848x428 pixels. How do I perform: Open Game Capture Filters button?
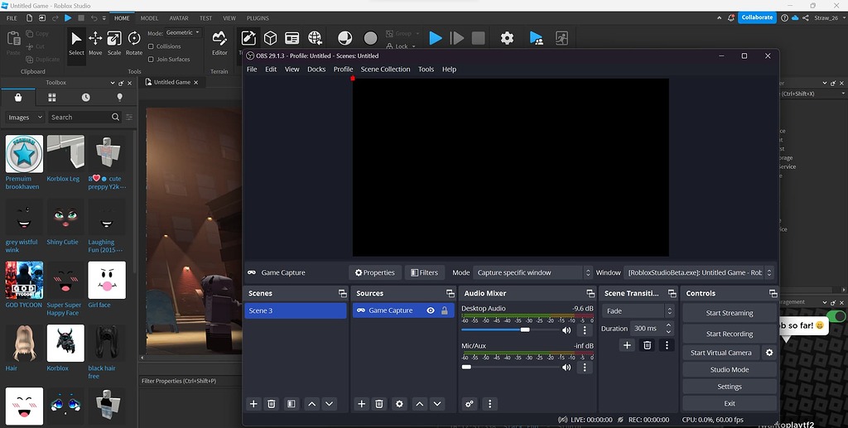[425, 273]
